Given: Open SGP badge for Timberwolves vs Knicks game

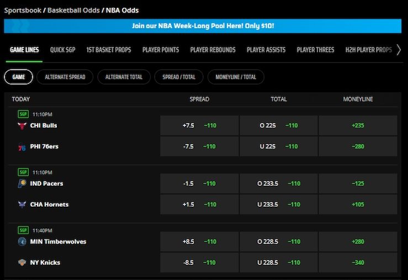Looking at the screenshot, I should [23, 230].
